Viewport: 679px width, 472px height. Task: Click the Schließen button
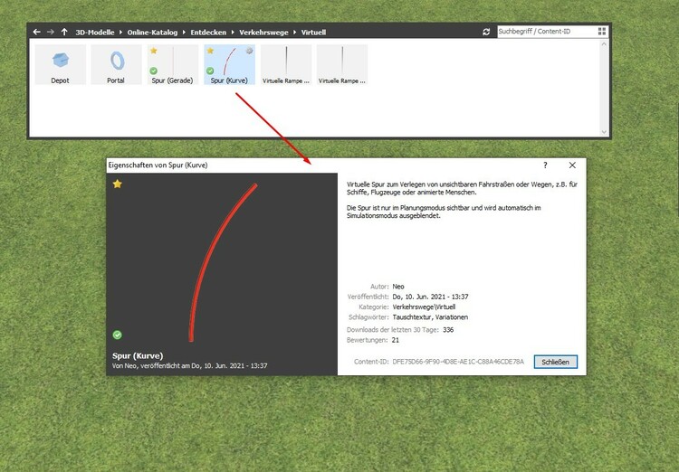556,362
